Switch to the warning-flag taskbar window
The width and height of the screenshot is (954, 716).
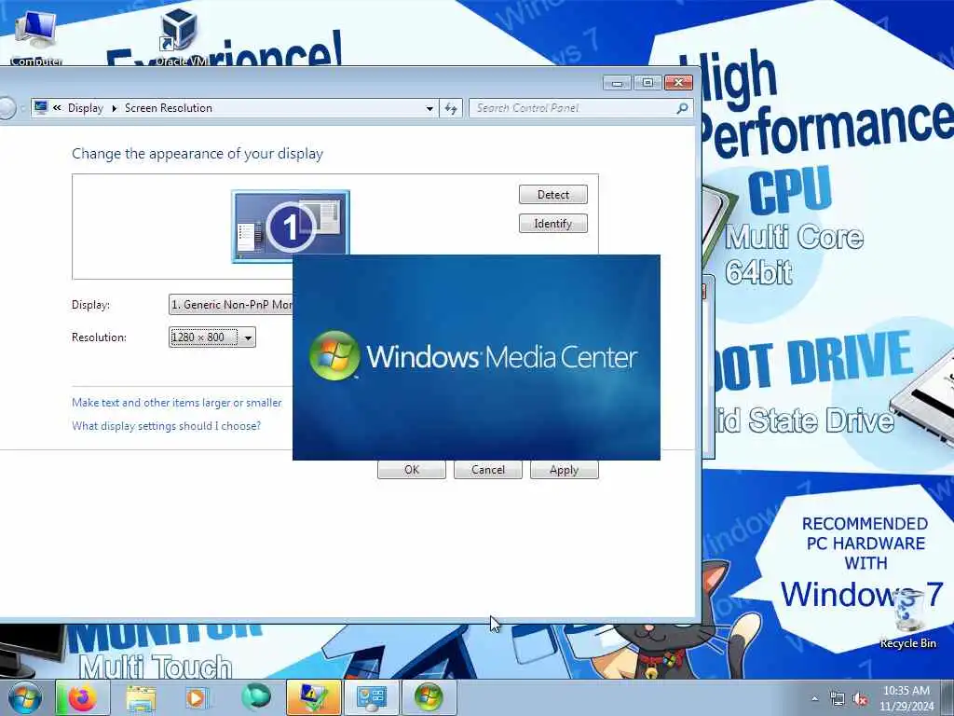[313, 697]
